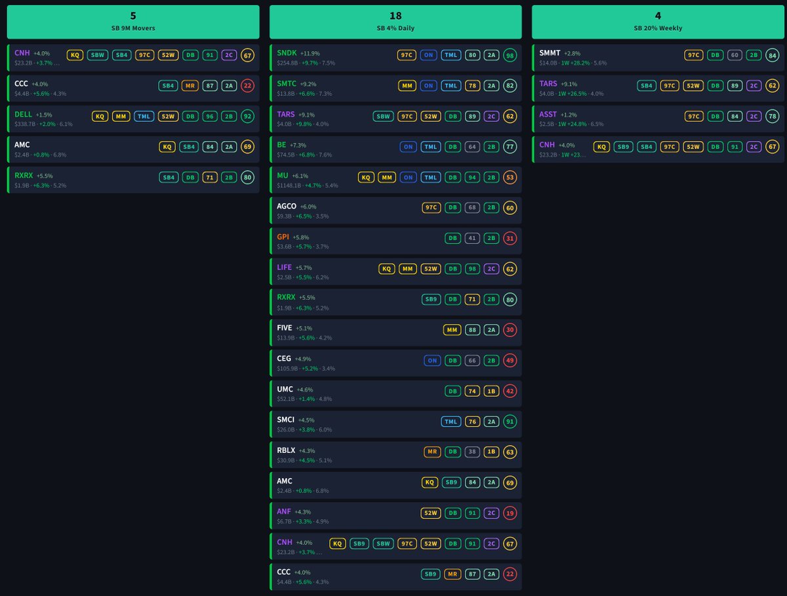
Task: Select the 63 score circle on RBLX
Action: [x=510, y=452]
